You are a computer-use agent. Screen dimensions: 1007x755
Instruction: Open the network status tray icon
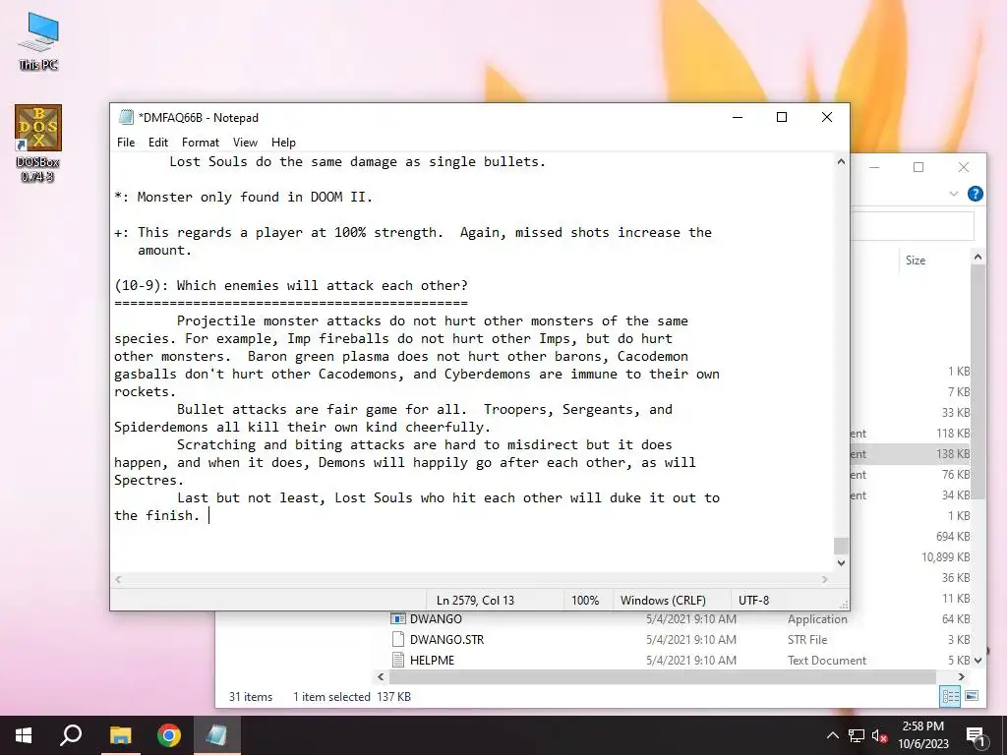[x=857, y=735]
